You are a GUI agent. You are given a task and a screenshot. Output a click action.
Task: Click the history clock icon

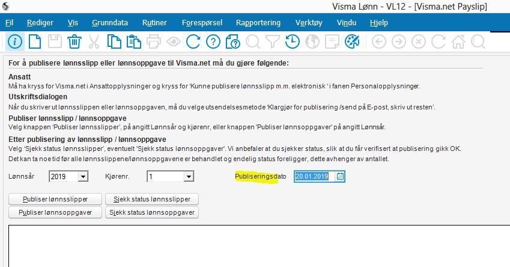(292, 41)
